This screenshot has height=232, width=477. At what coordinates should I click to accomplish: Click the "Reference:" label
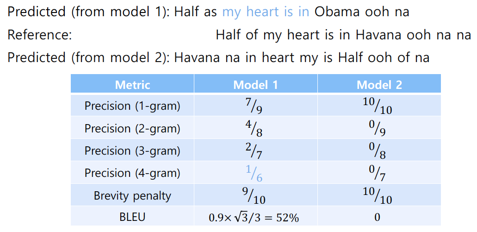39,35
